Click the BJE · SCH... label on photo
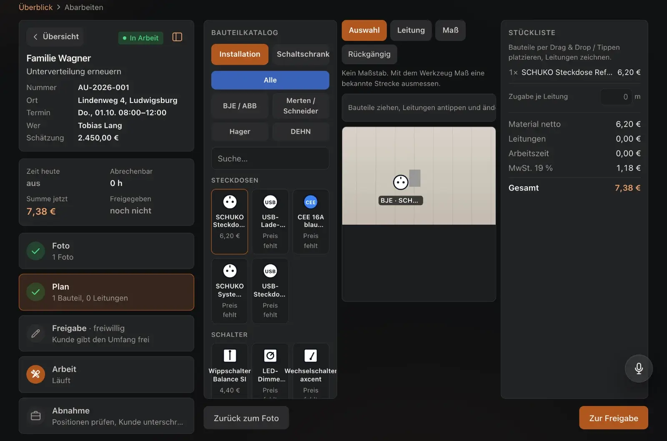The image size is (667, 441). click(x=401, y=200)
